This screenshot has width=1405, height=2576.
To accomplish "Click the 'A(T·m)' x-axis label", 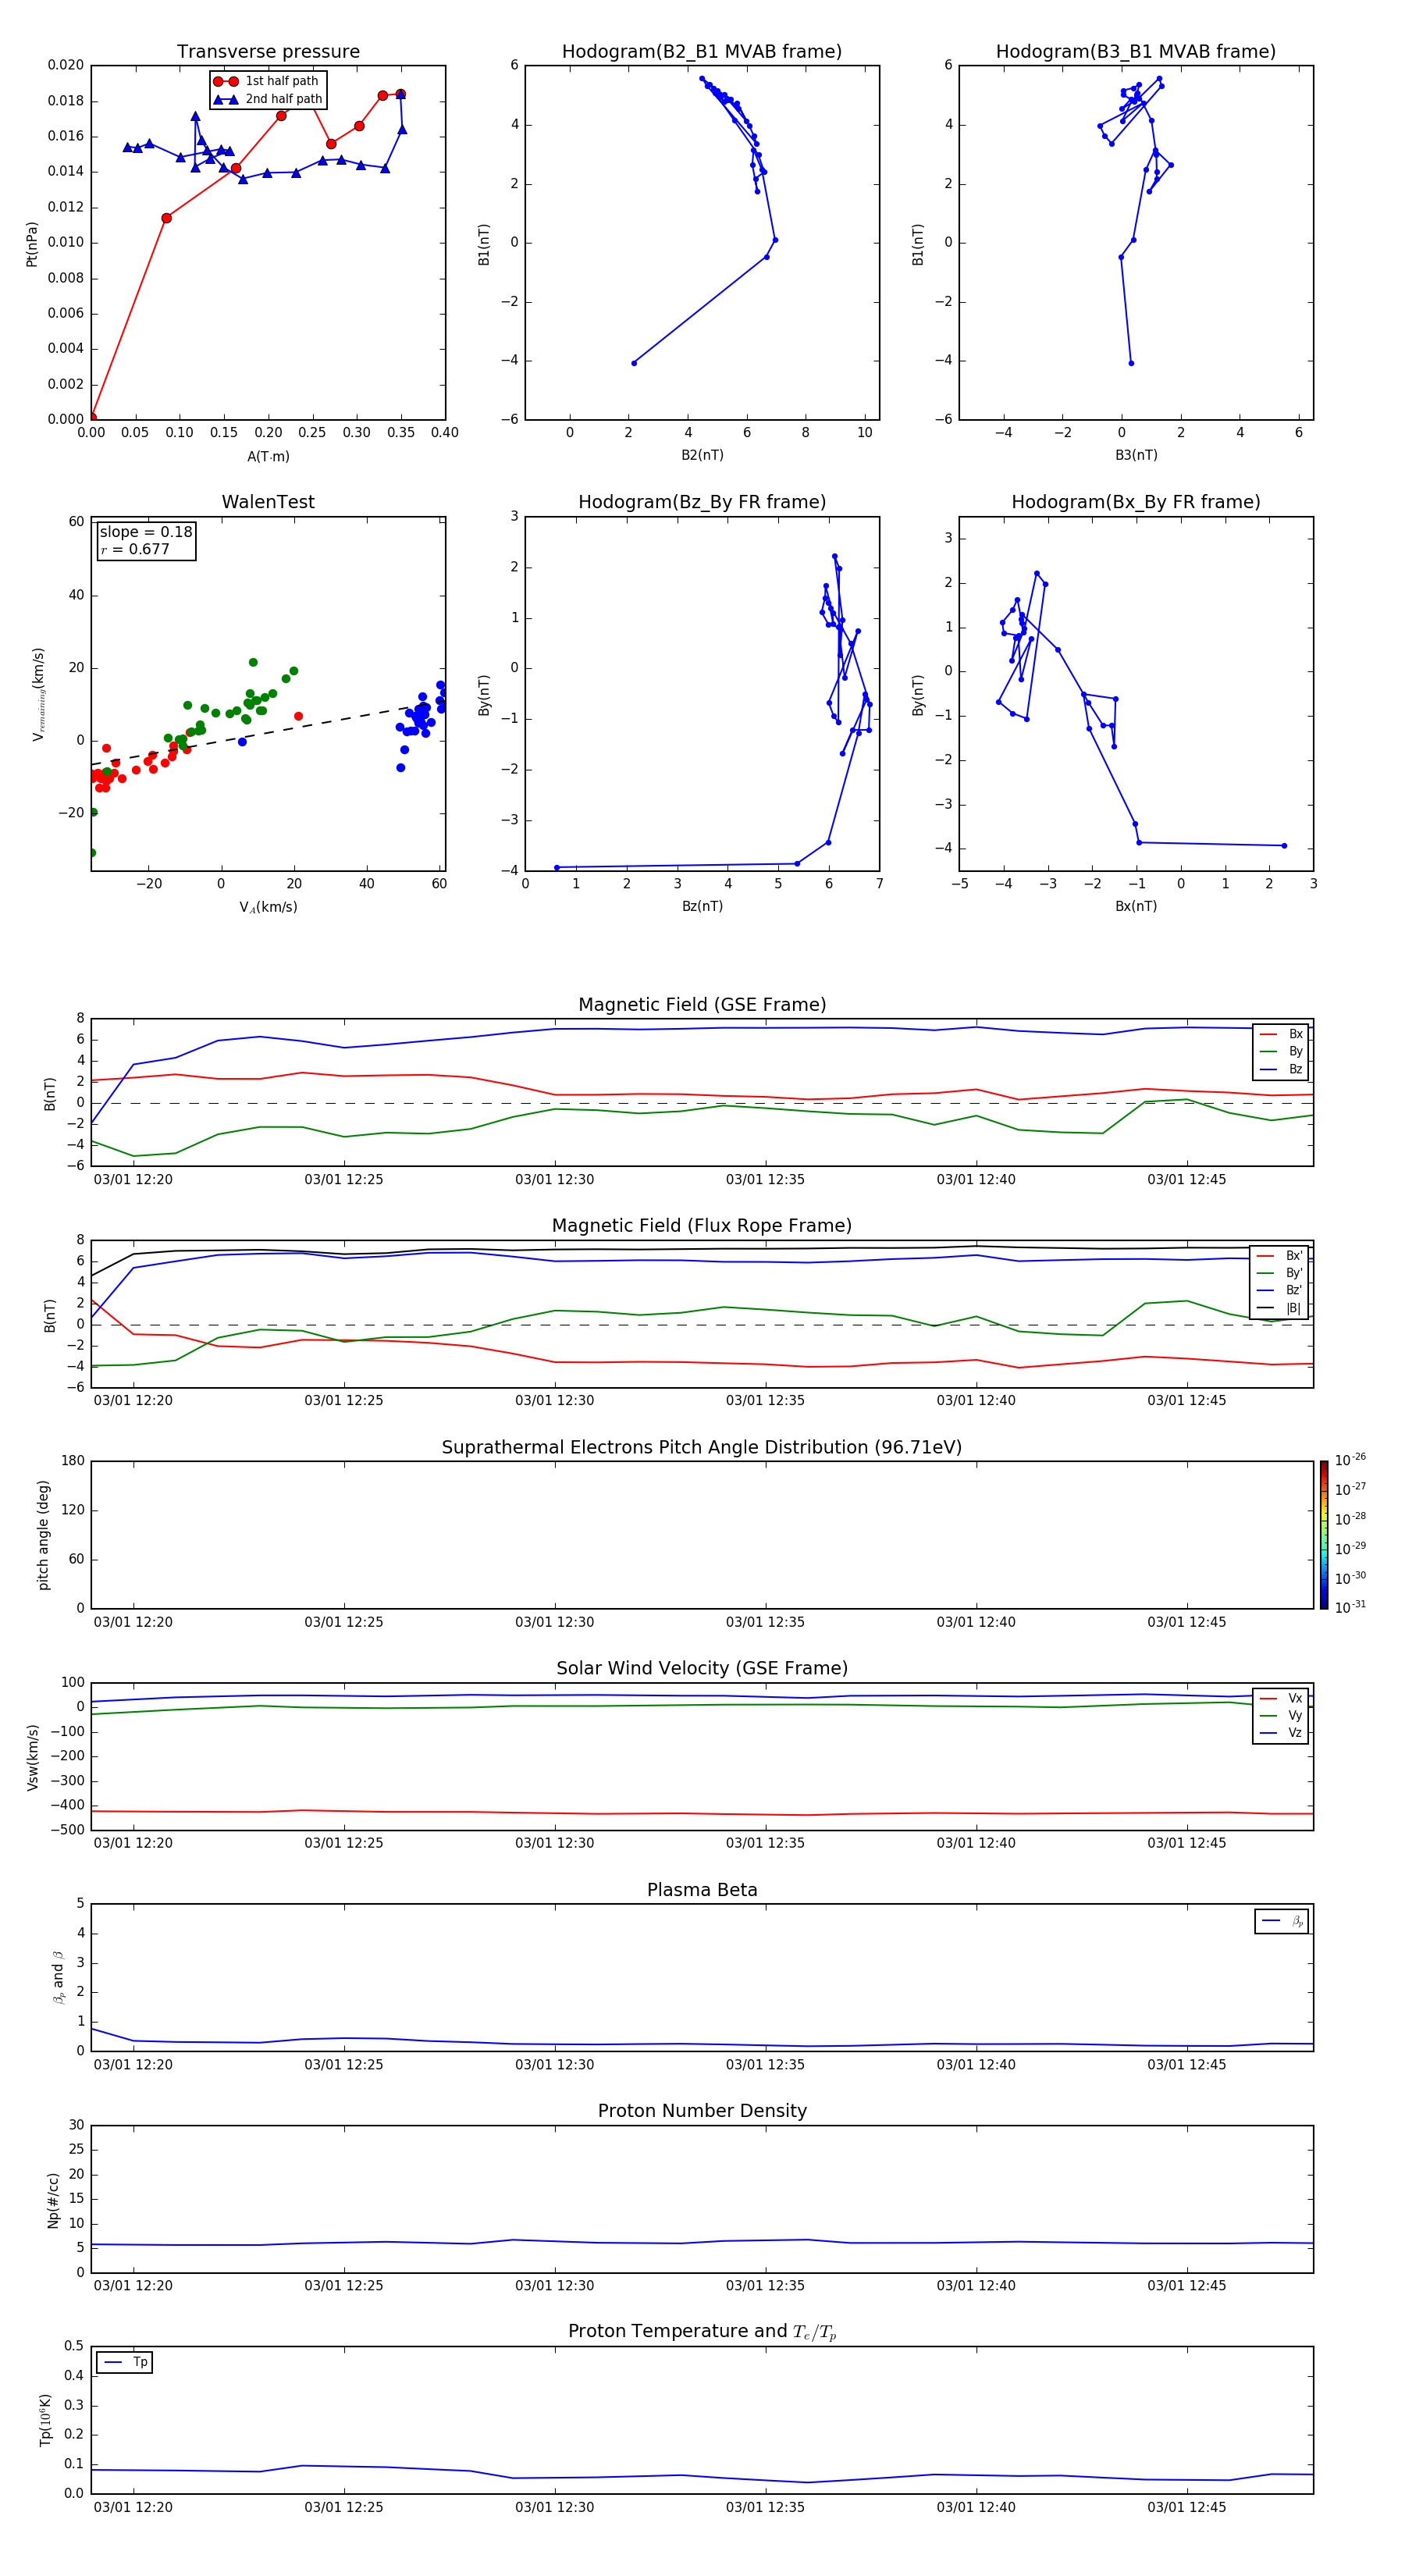I will [268, 456].
